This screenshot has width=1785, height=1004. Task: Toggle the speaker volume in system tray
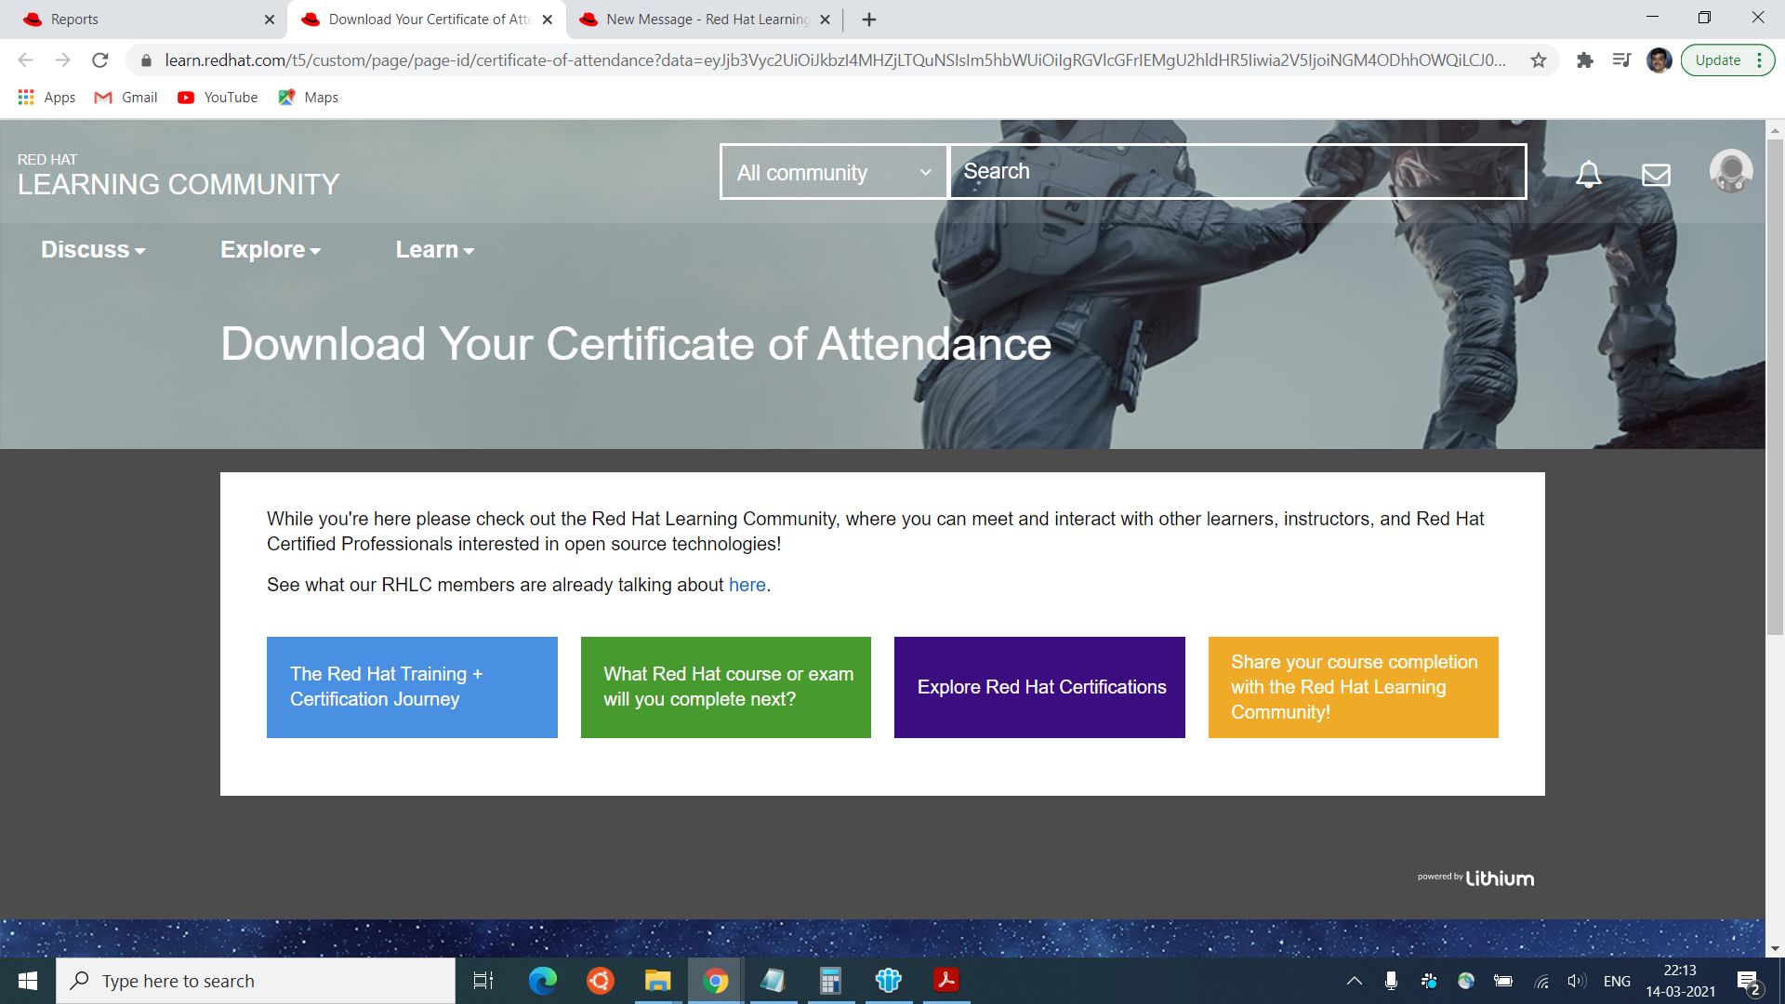(1576, 980)
